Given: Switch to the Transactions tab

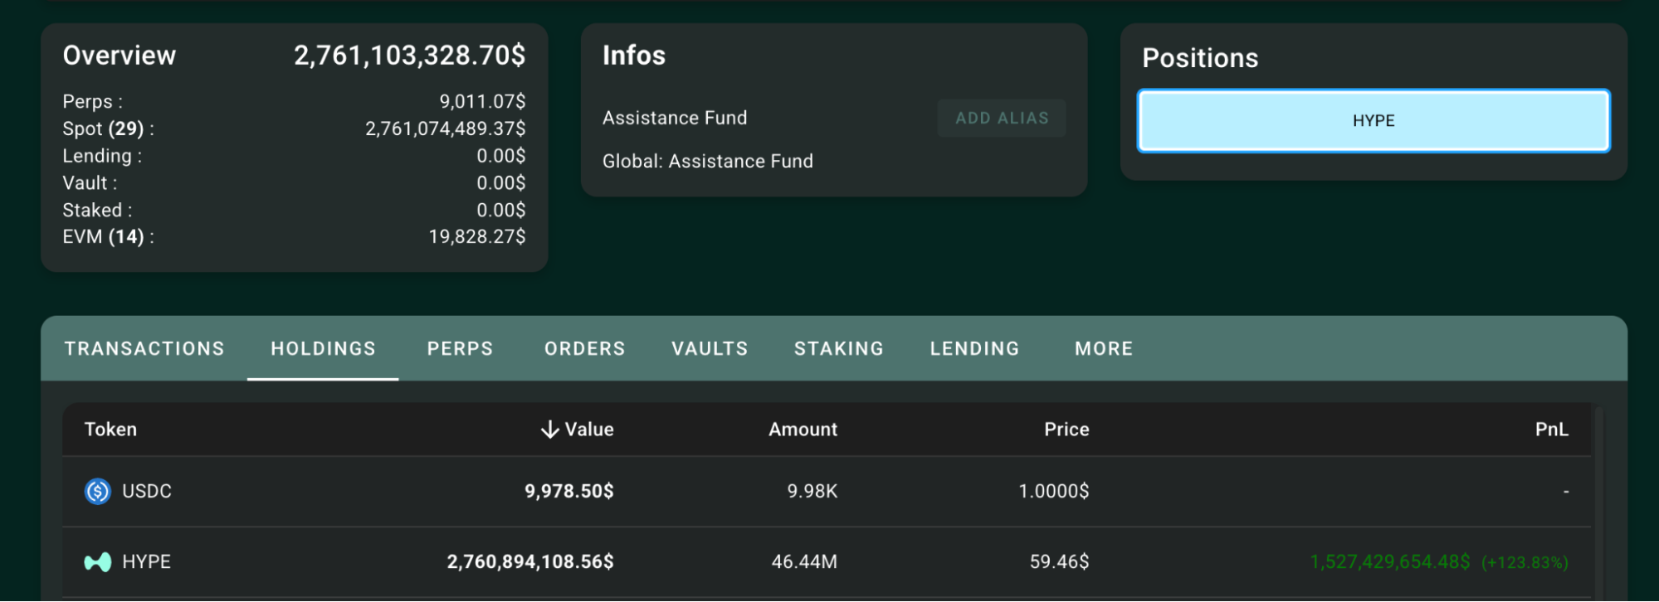Looking at the screenshot, I should (x=144, y=349).
